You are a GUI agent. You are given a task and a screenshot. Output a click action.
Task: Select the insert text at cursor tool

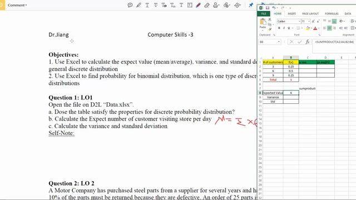[x=173, y=5]
